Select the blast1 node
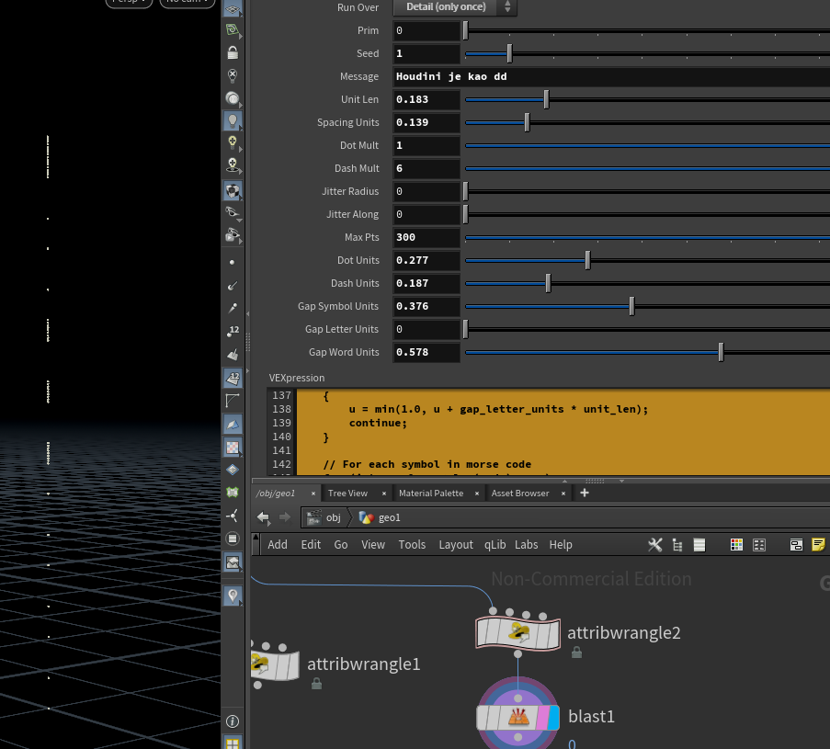The image size is (830, 749). (517, 718)
